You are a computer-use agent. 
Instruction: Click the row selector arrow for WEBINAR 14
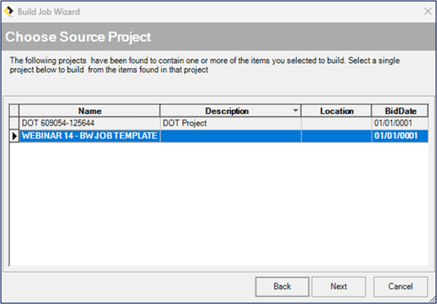14,136
